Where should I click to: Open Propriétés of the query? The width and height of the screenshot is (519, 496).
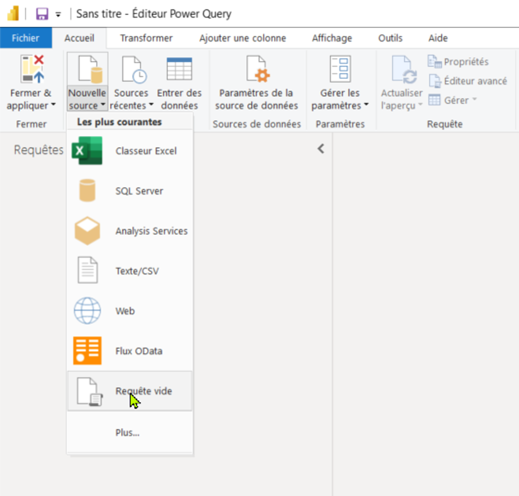(466, 62)
